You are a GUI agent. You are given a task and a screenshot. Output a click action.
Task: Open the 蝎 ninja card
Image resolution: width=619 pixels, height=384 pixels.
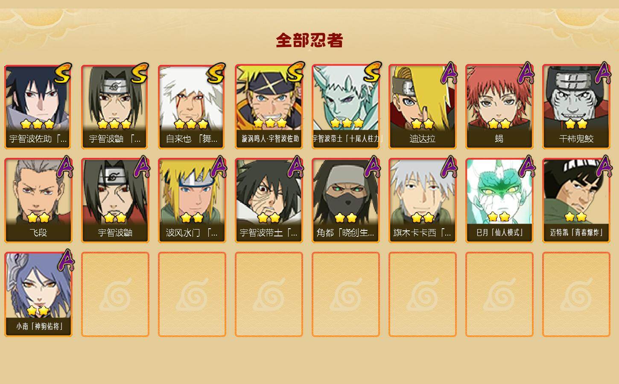click(x=499, y=107)
